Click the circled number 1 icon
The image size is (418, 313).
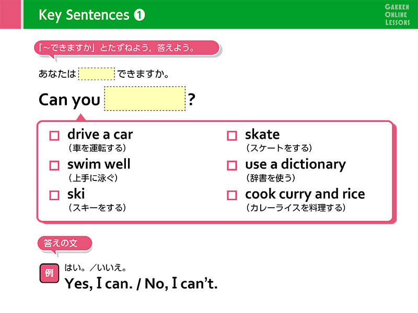[x=139, y=15]
